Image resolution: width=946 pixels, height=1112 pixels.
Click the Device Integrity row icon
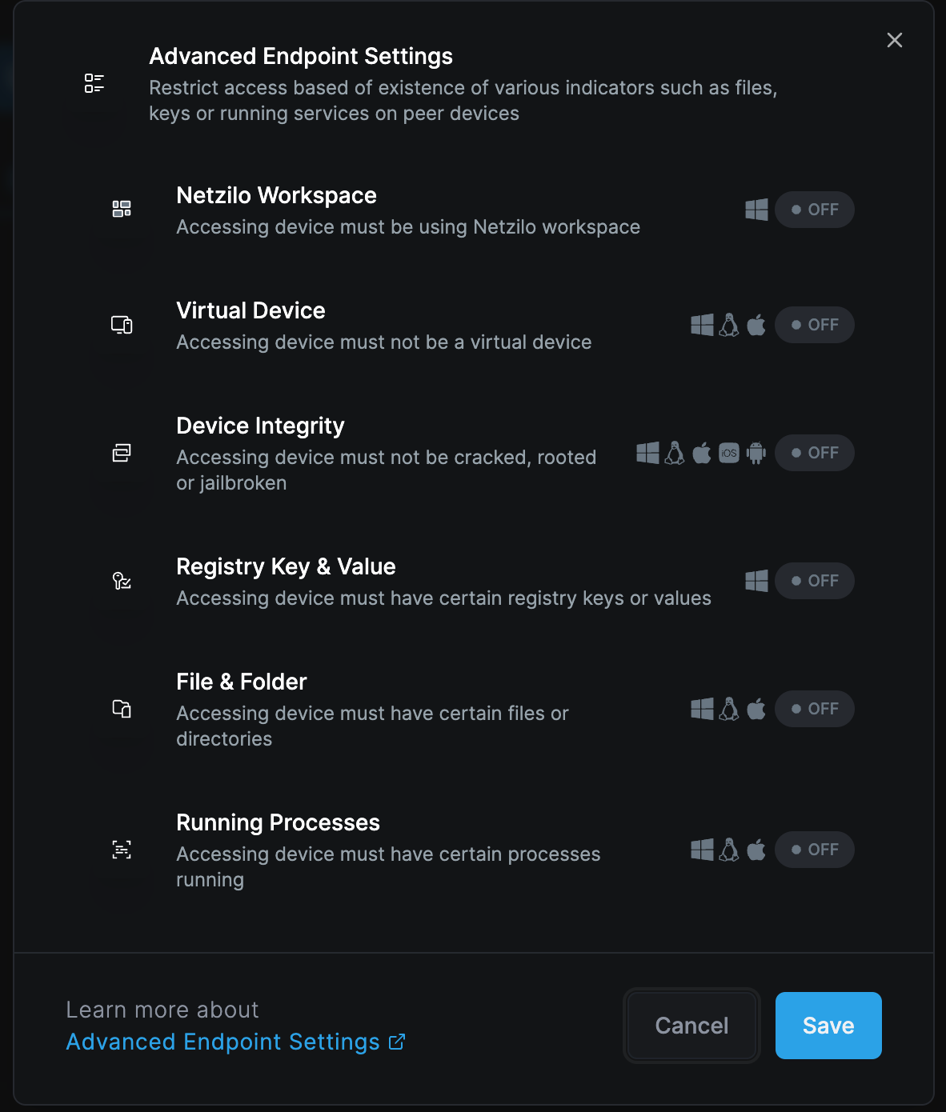pos(122,452)
